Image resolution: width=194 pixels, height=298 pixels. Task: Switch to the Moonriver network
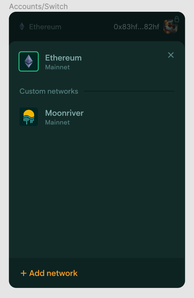pos(64,116)
